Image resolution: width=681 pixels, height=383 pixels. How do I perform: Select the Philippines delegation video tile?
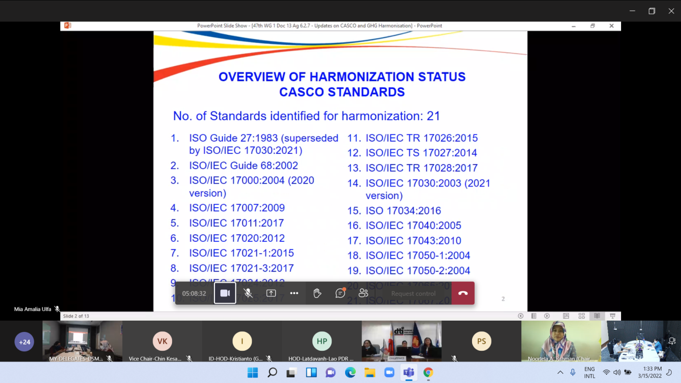pos(401,341)
